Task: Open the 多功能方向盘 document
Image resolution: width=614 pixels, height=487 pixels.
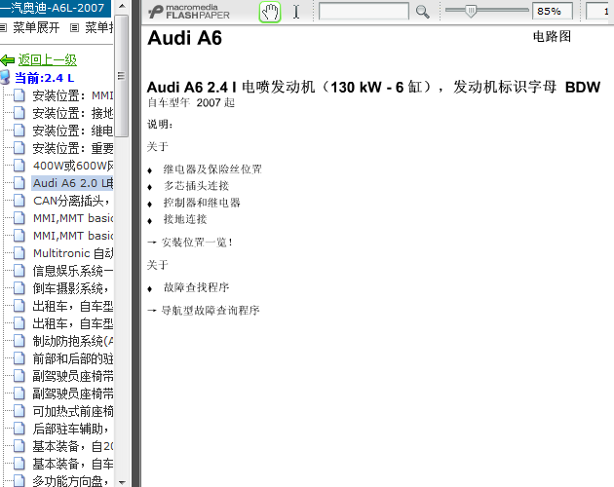Action: point(71,481)
